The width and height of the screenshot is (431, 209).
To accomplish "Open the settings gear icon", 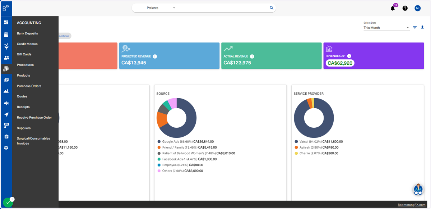I will [6, 148].
